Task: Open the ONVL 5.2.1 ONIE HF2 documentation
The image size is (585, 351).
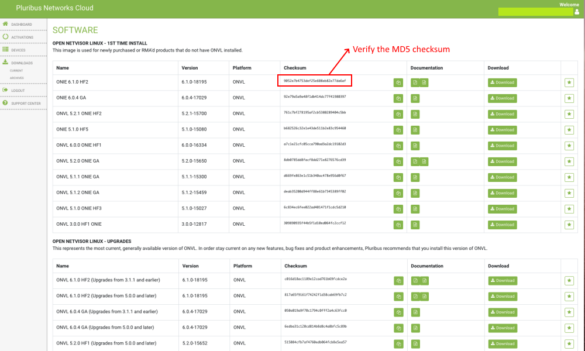Action: coord(415,114)
